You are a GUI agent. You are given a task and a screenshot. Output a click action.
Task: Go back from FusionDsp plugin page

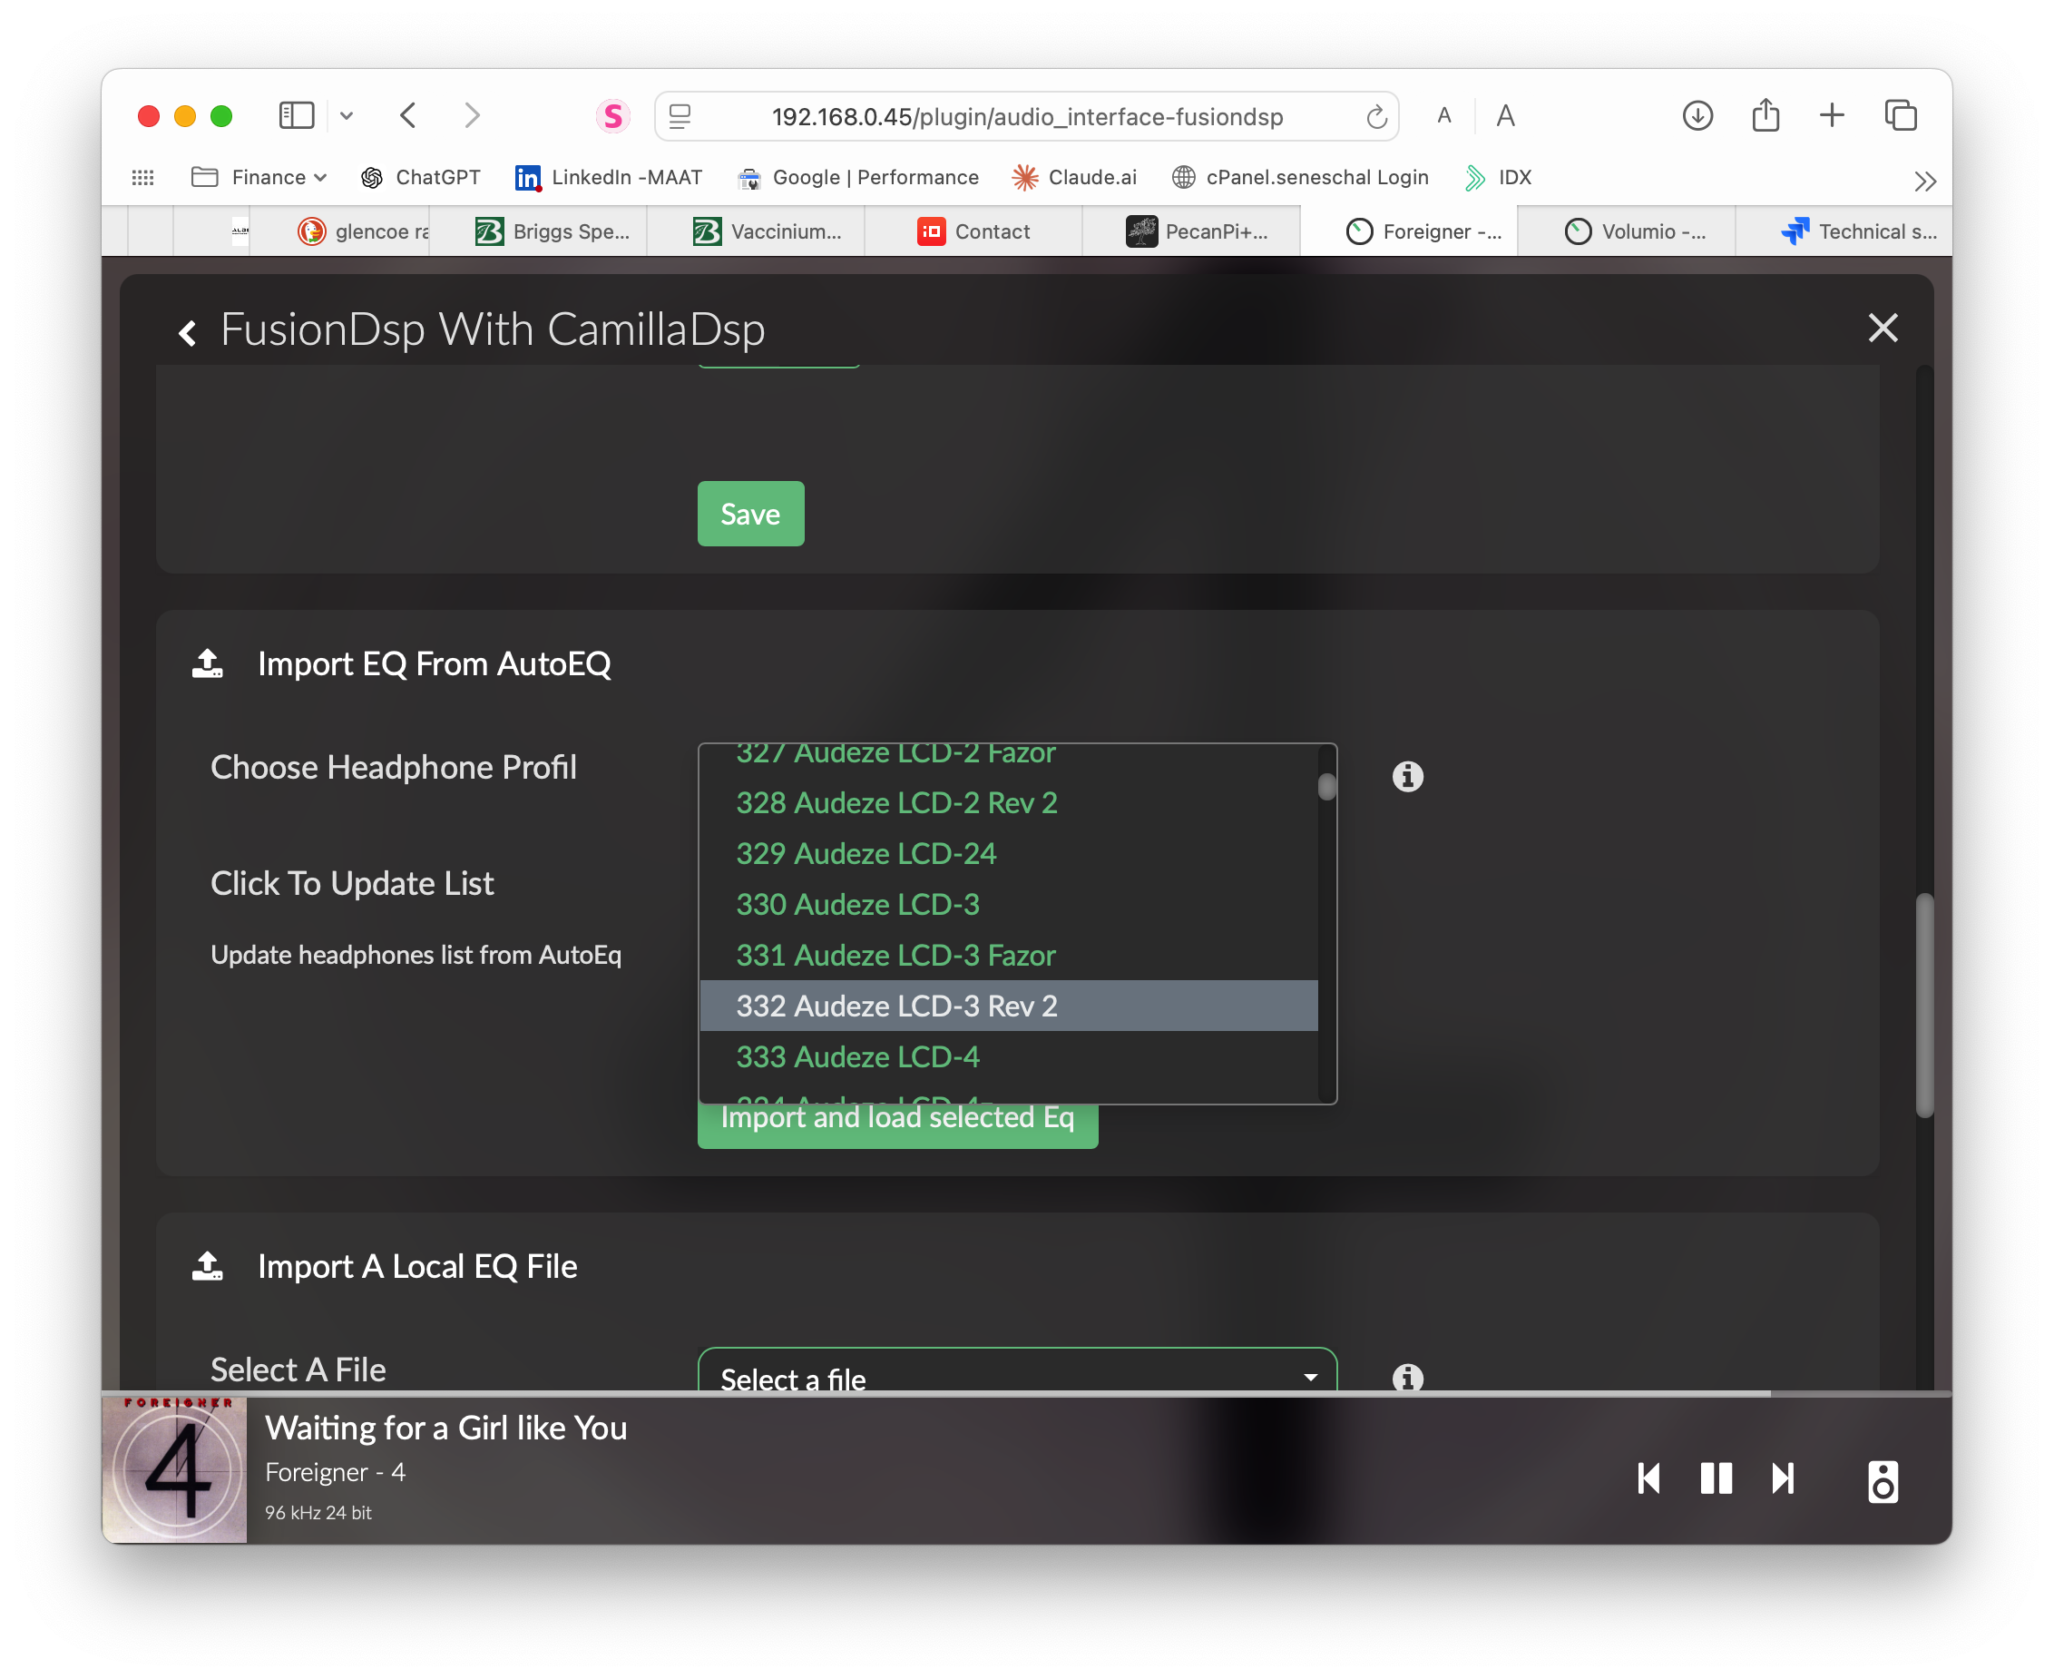coord(188,333)
